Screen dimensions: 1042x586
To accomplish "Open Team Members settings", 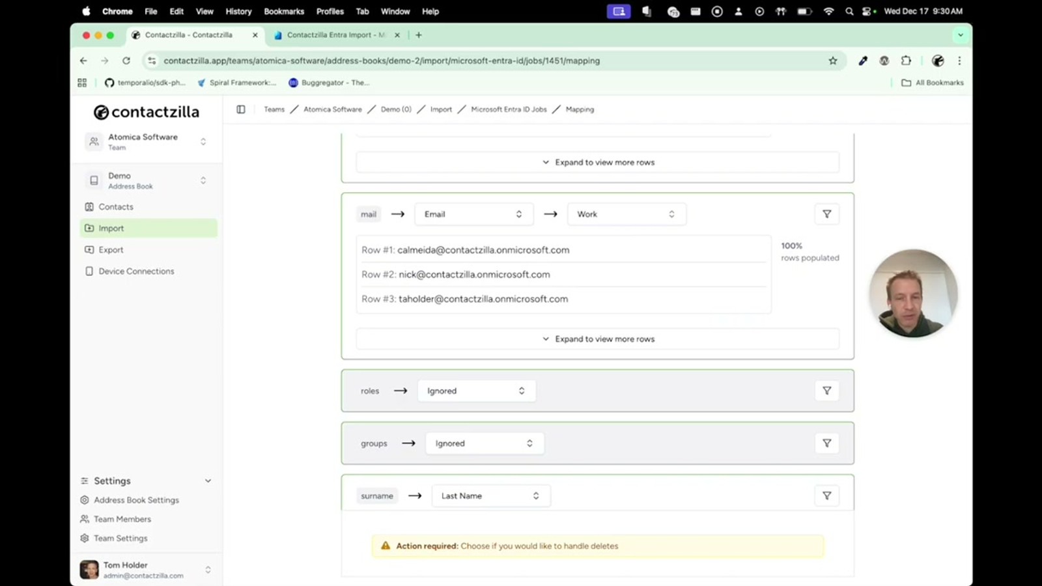I will [122, 519].
